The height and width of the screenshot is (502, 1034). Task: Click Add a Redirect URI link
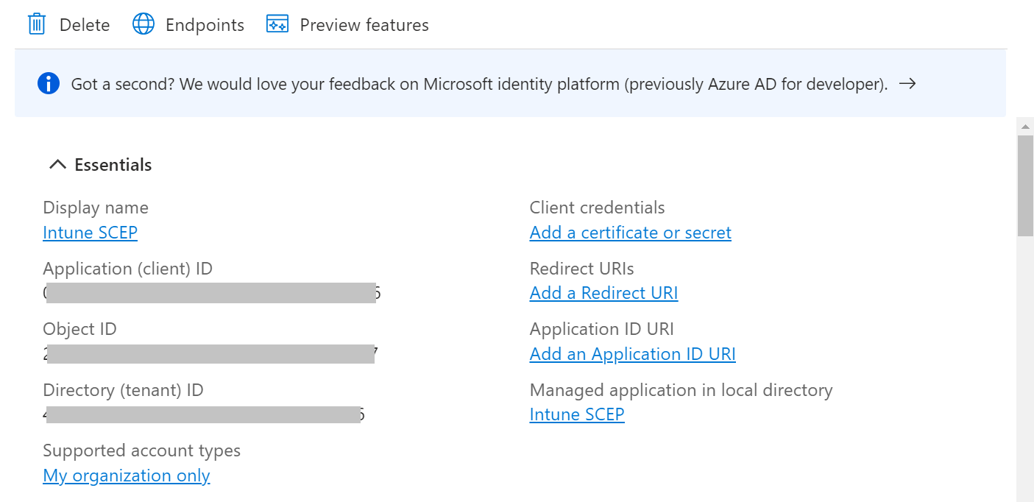click(x=603, y=293)
